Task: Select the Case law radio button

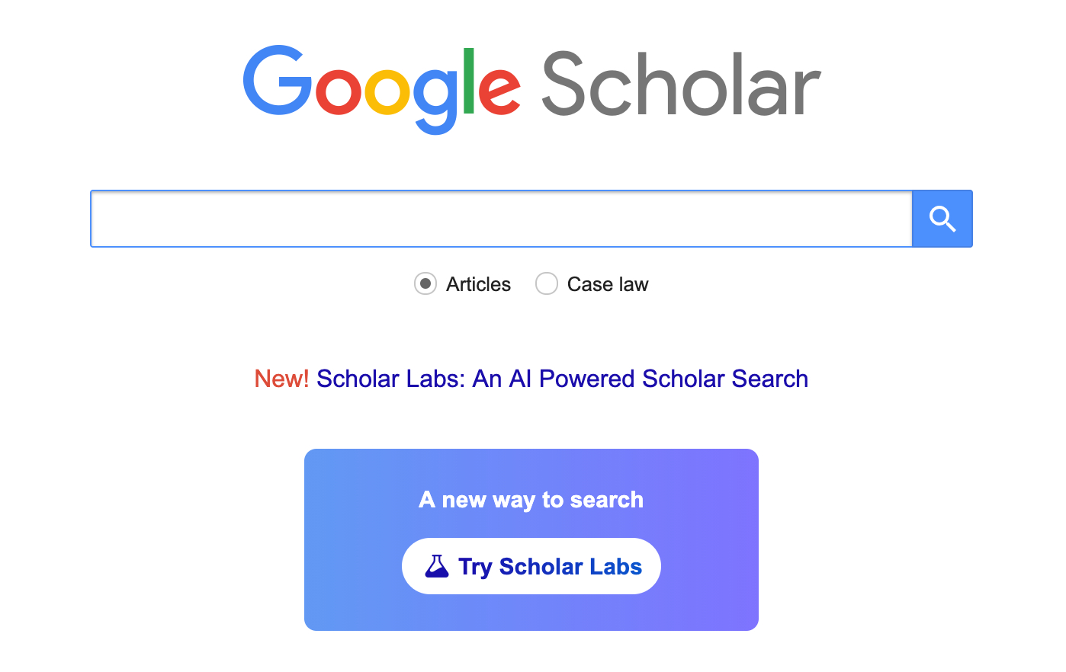Action: pos(547,284)
